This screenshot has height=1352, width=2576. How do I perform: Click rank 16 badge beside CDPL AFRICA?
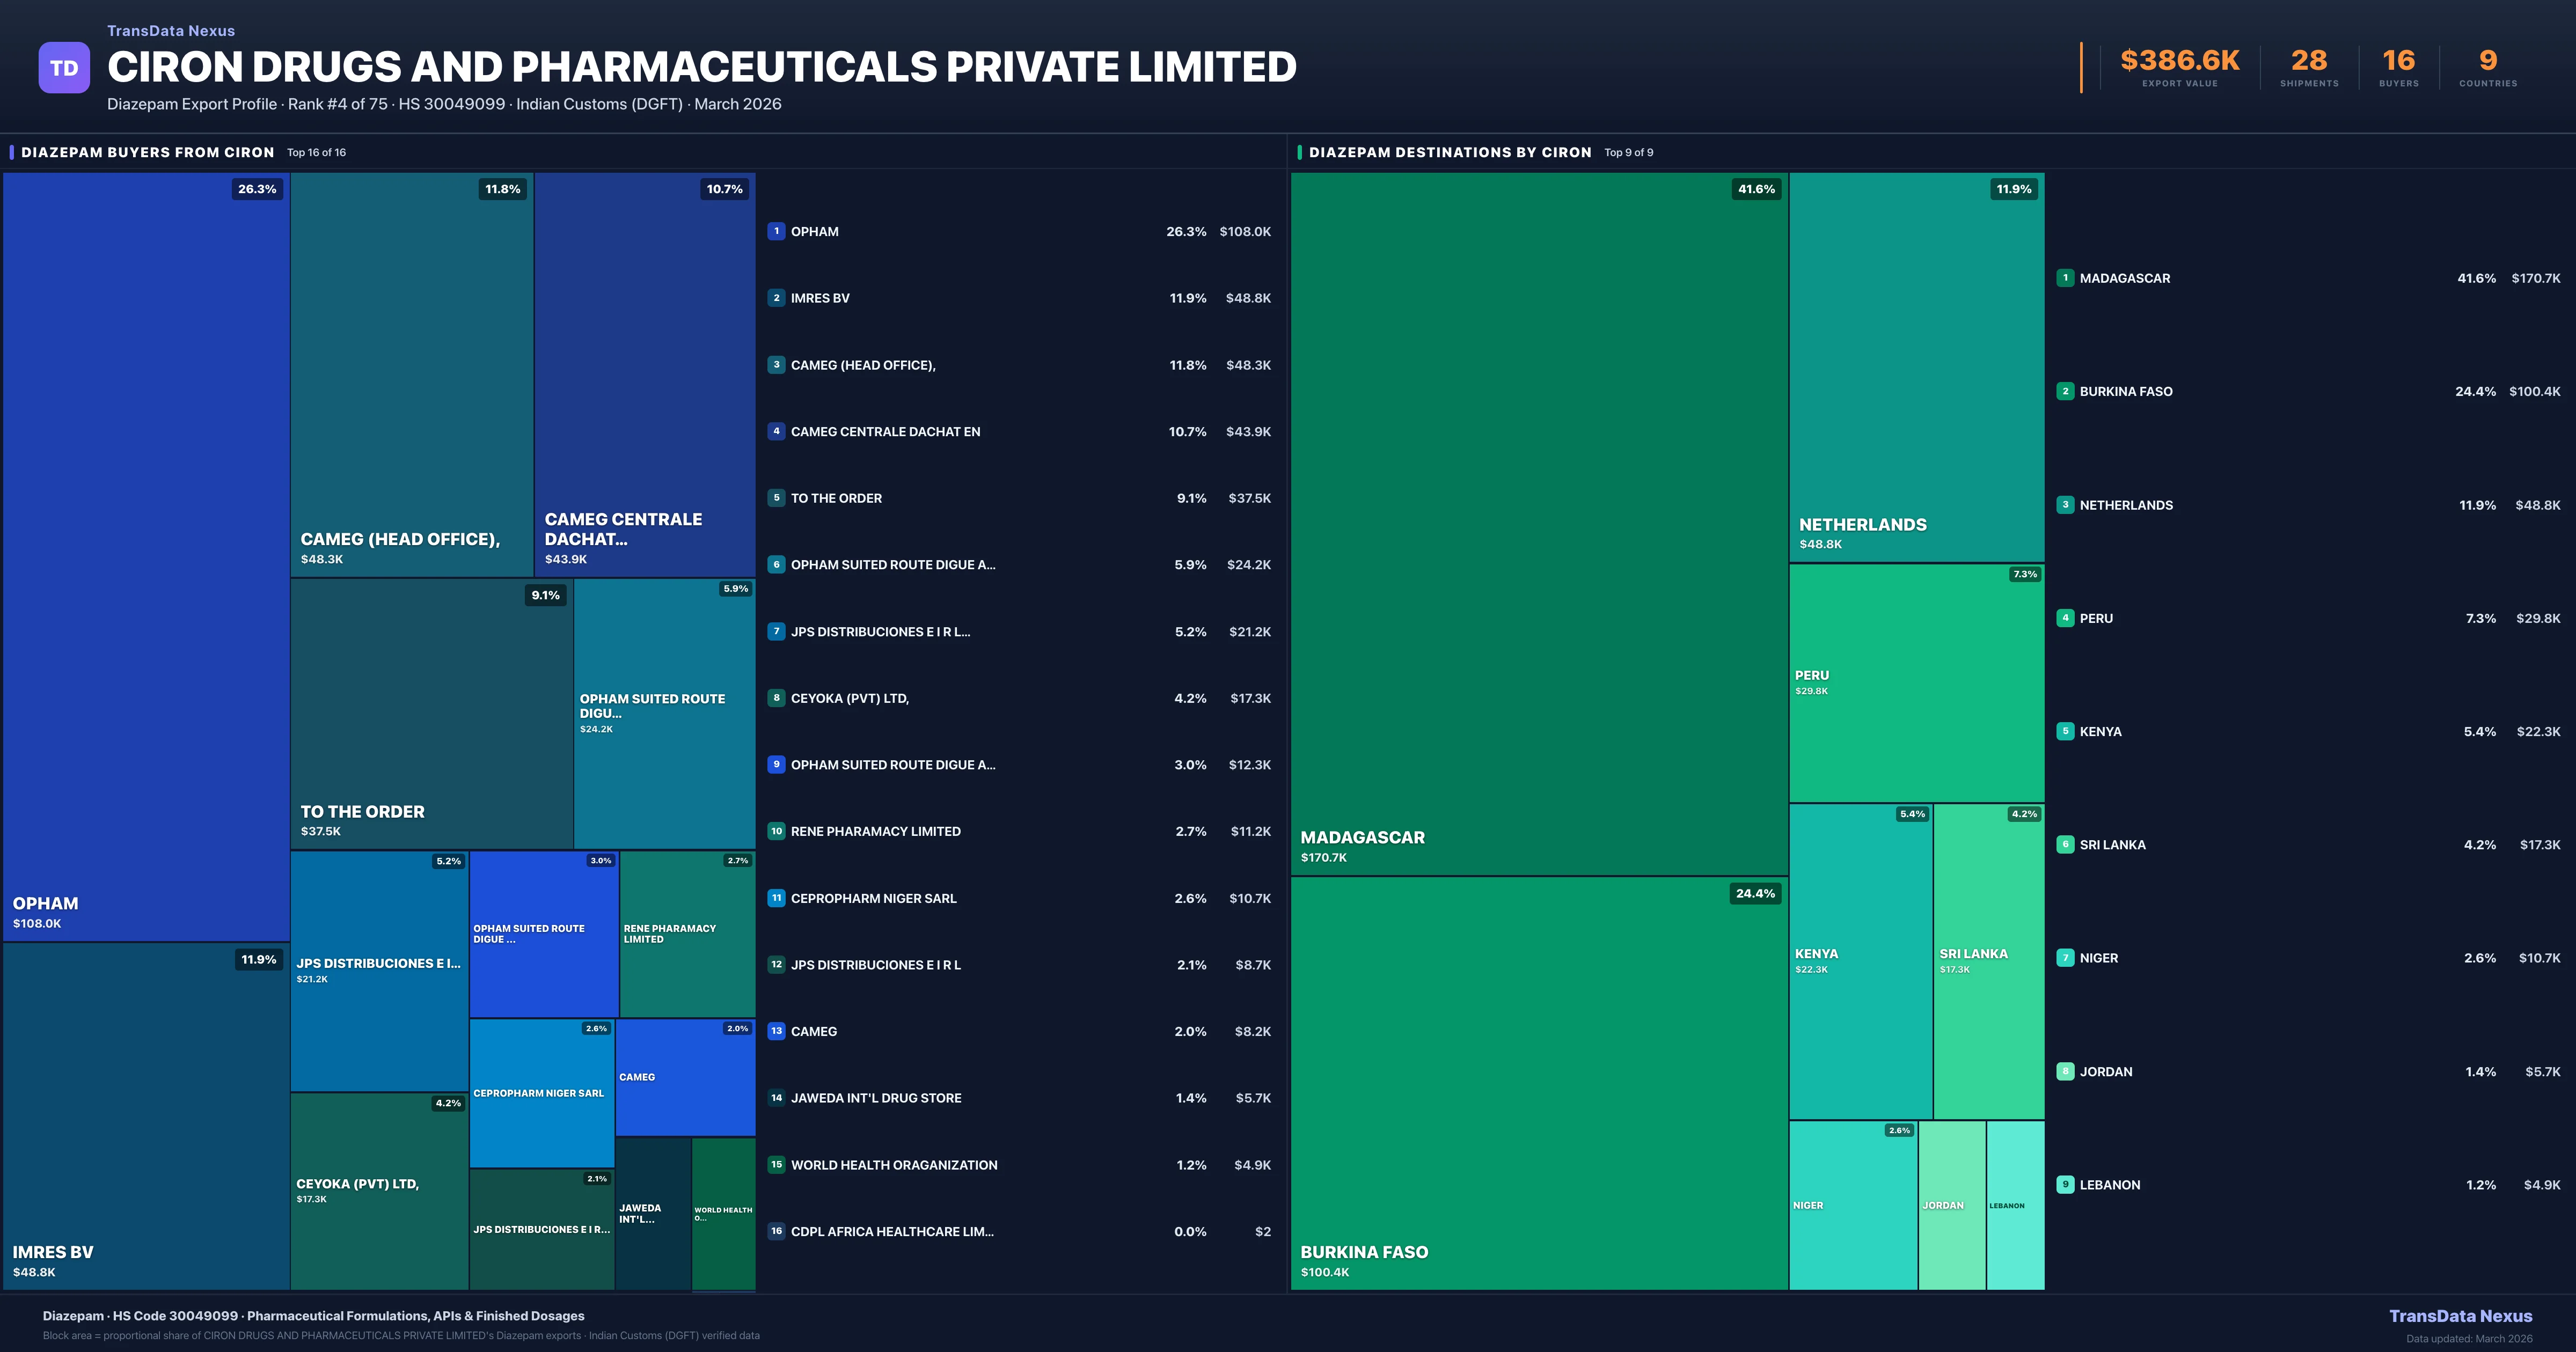coord(776,1231)
